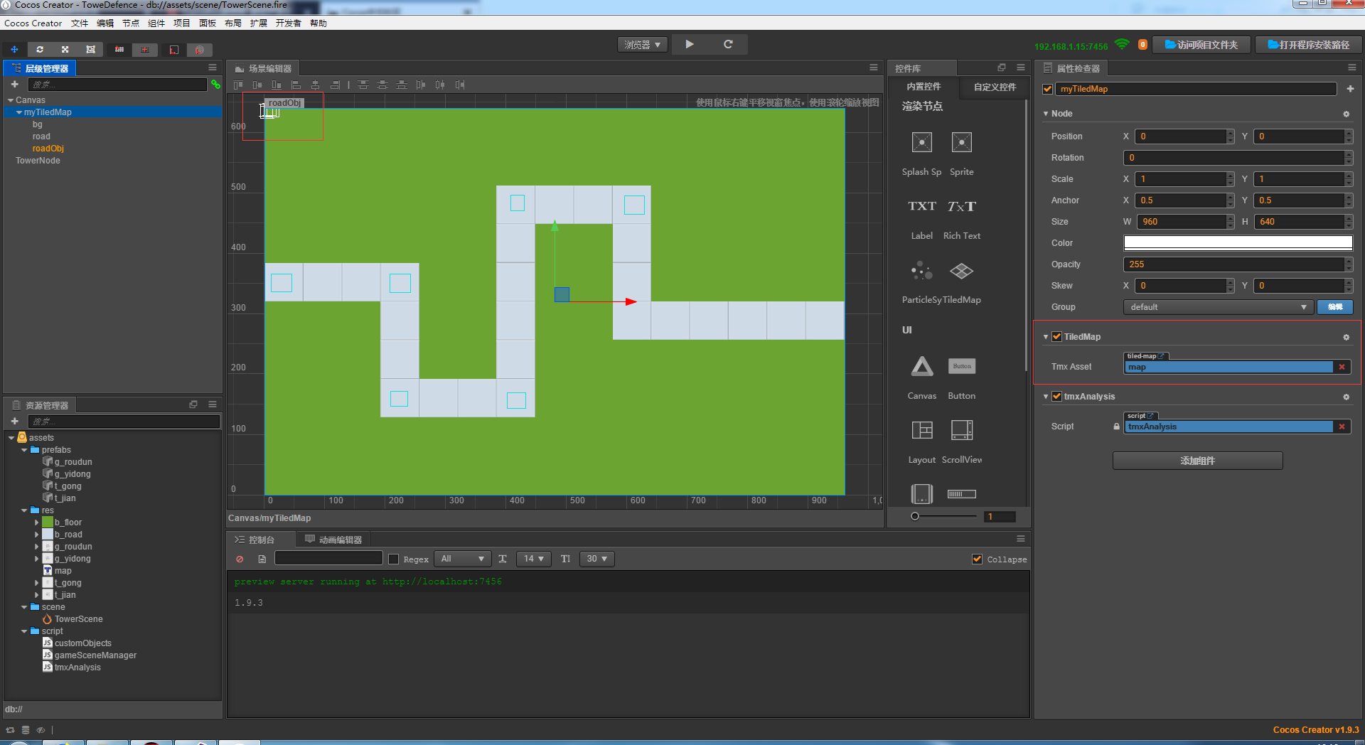The image size is (1365, 745).
Task: Open the 文件 menu
Action: tap(80, 23)
